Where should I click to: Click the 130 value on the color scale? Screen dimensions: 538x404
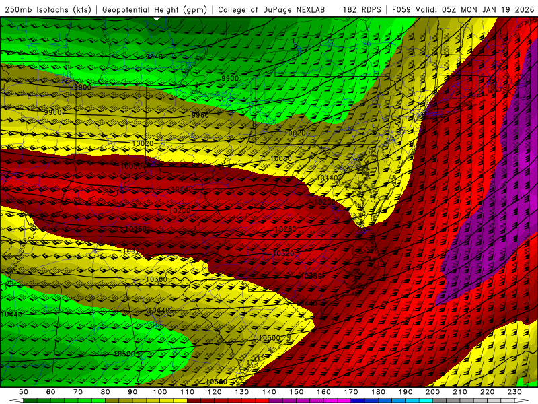[242, 392]
